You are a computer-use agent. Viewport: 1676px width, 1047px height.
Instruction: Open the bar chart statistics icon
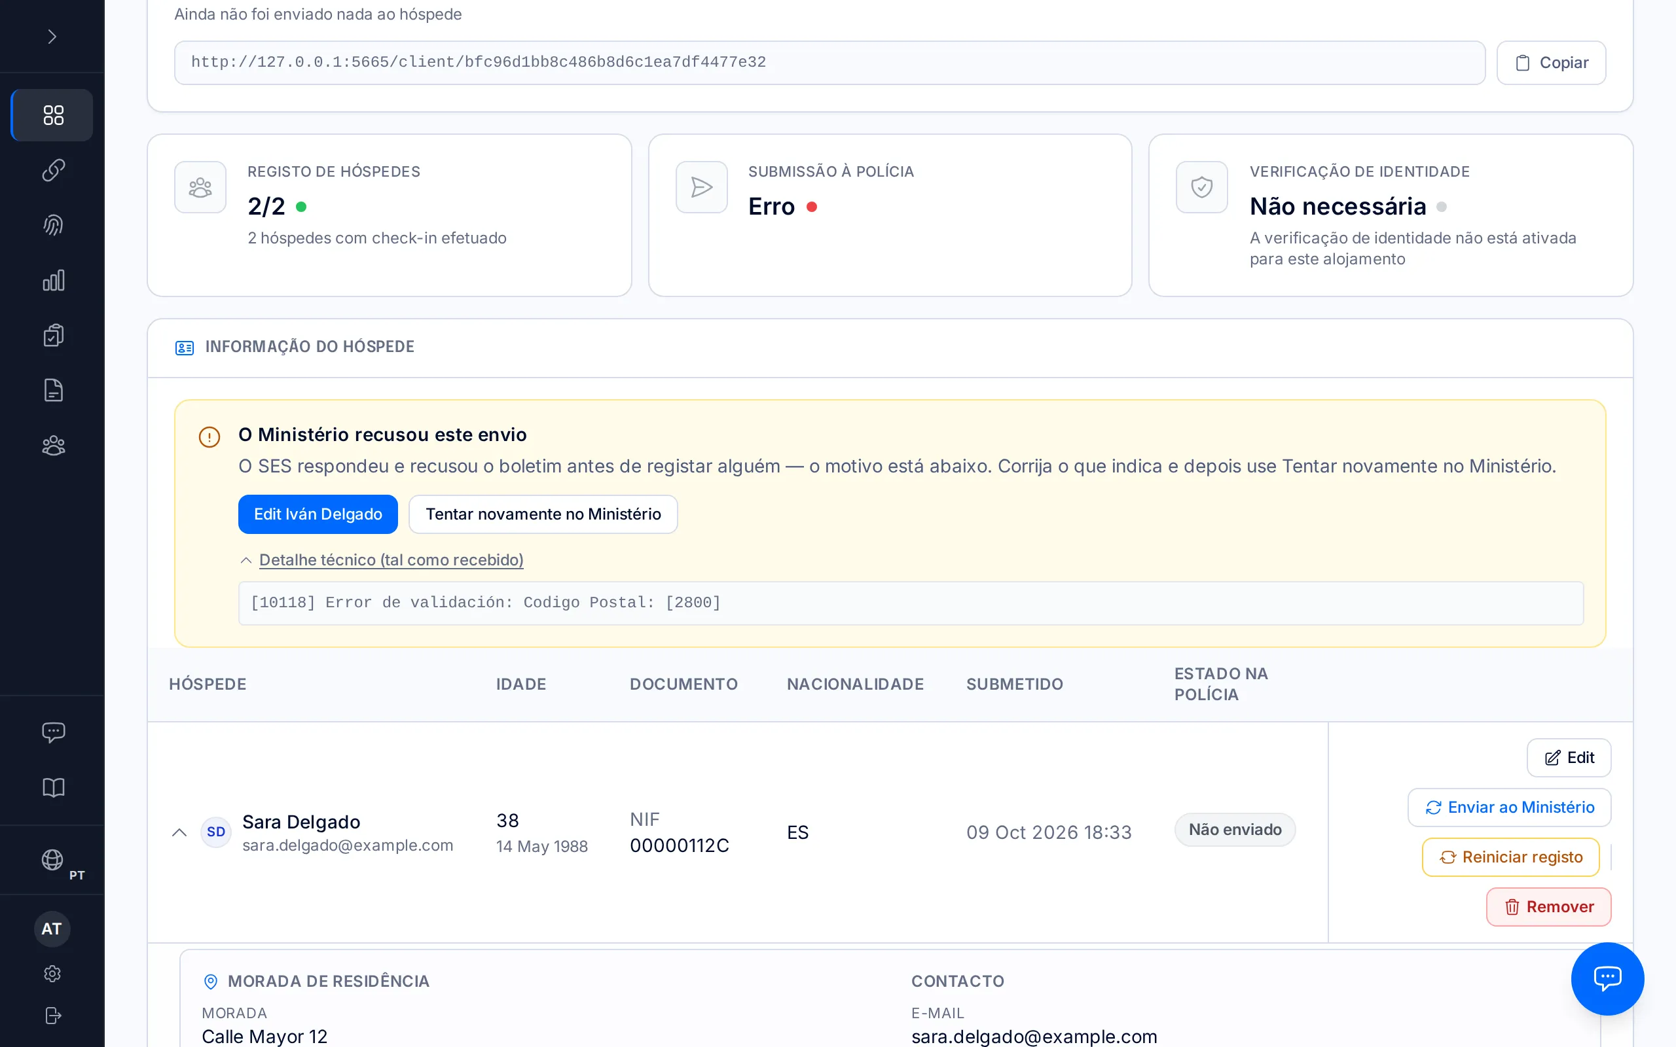tap(52, 281)
